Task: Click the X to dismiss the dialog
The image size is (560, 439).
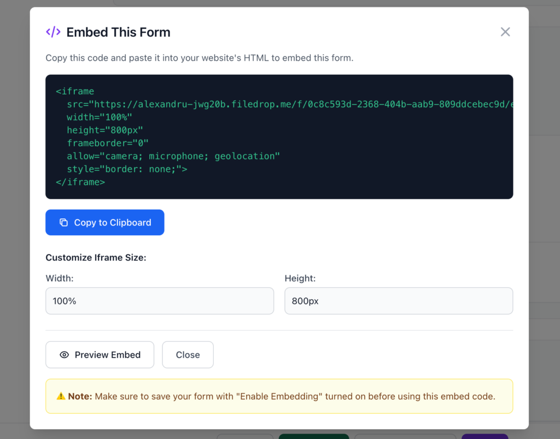Action: point(505,32)
